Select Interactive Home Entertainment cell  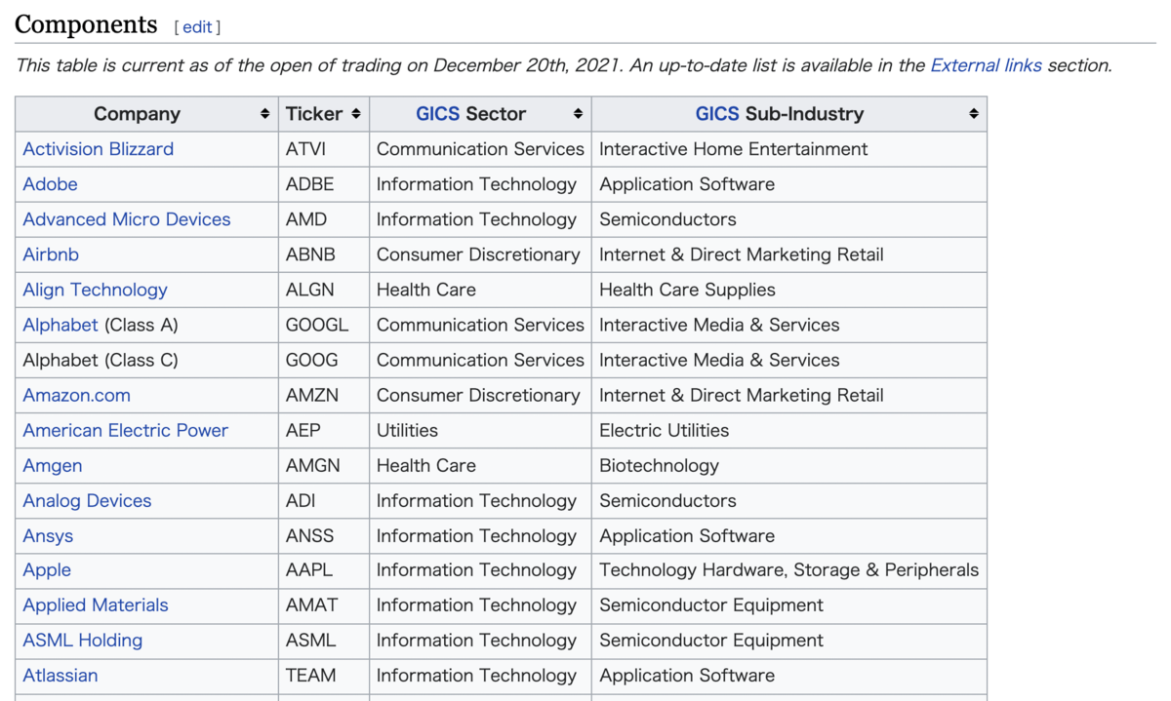pos(789,149)
